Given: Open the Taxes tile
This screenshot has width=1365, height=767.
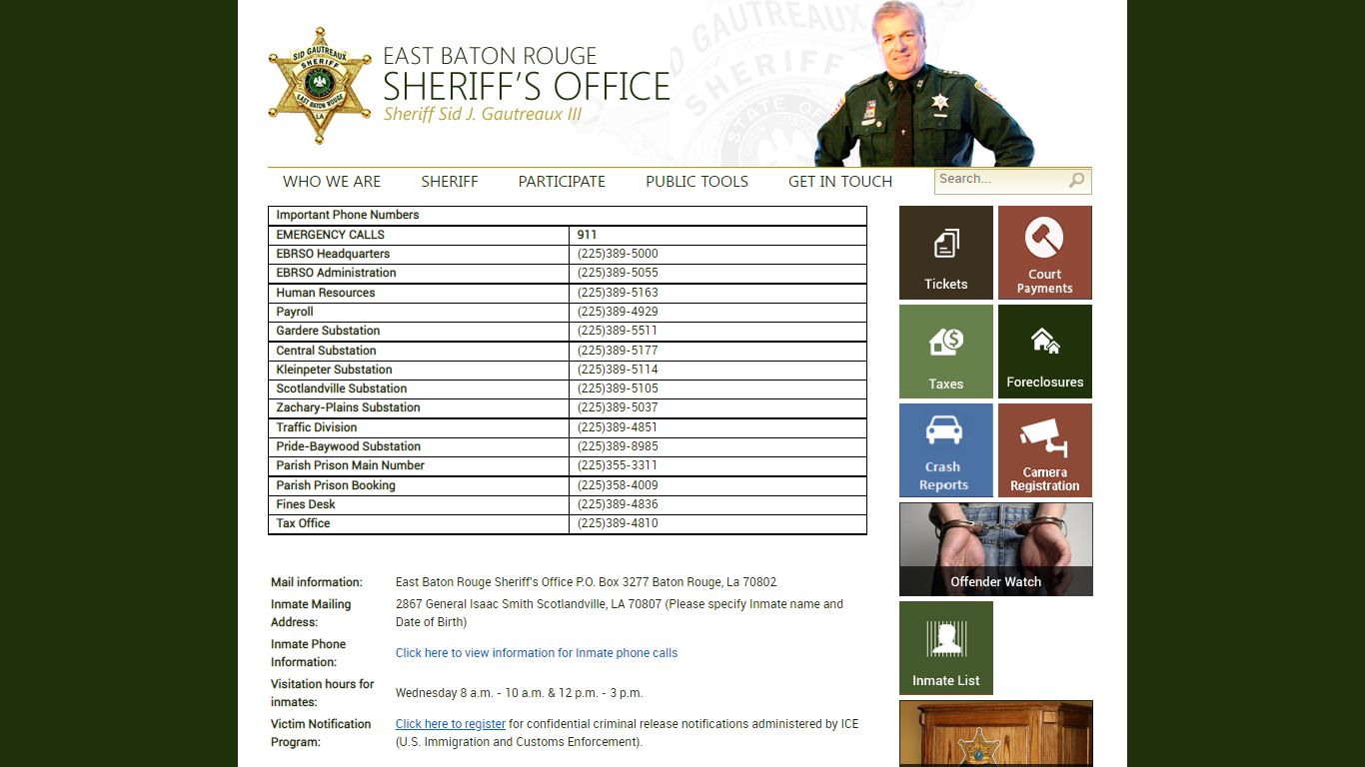Looking at the screenshot, I should (946, 352).
